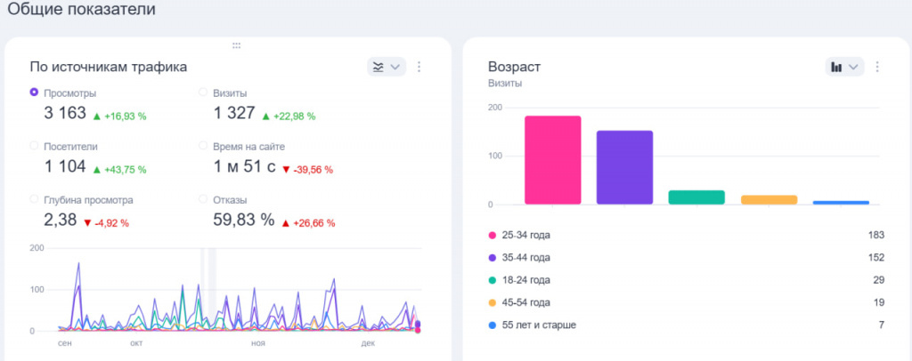Open chart type dropdown in traffic sources widget
Image resolution: width=912 pixels, height=361 pixels.
pos(387,67)
